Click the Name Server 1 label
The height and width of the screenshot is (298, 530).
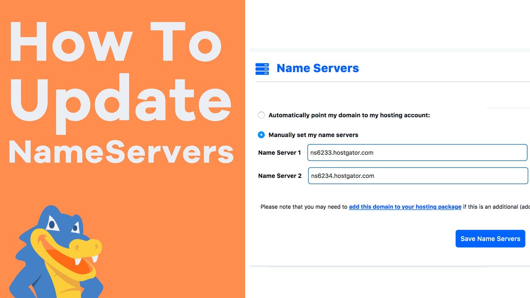point(279,153)
